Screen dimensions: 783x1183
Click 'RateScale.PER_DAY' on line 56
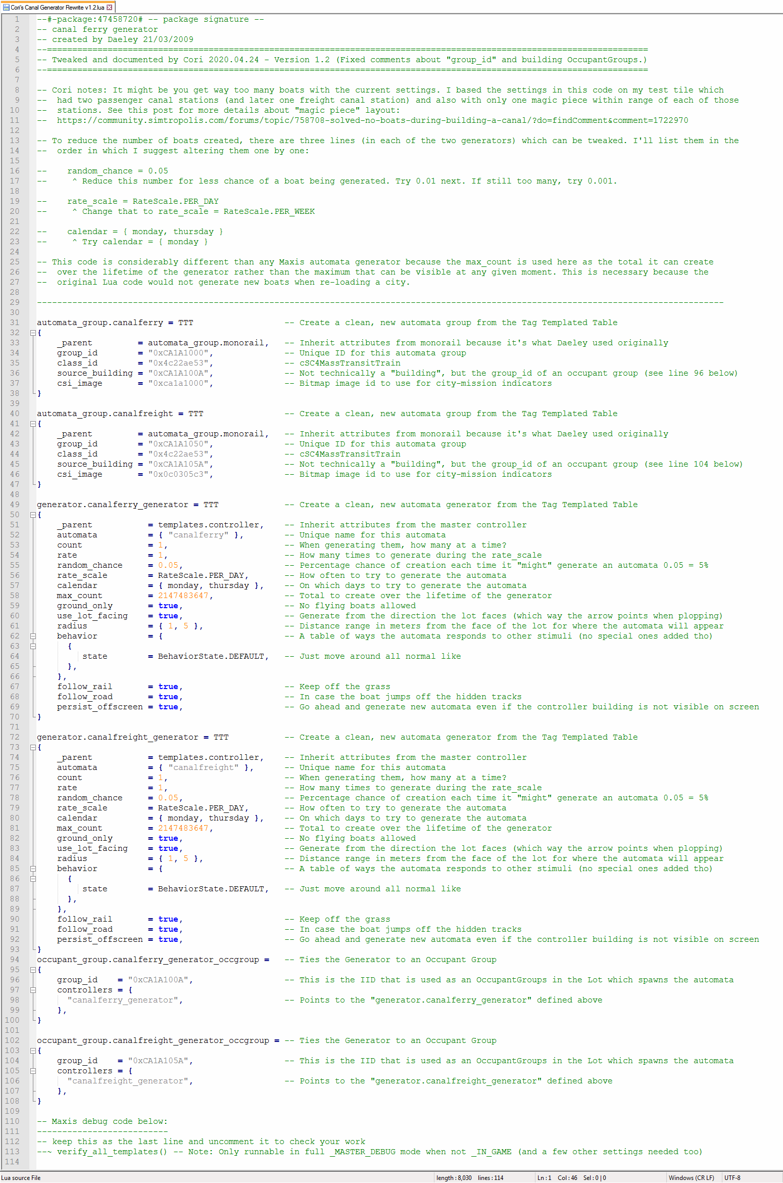(201, 575)
